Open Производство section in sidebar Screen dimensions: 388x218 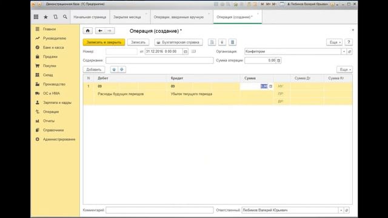[x=54, y=84]
